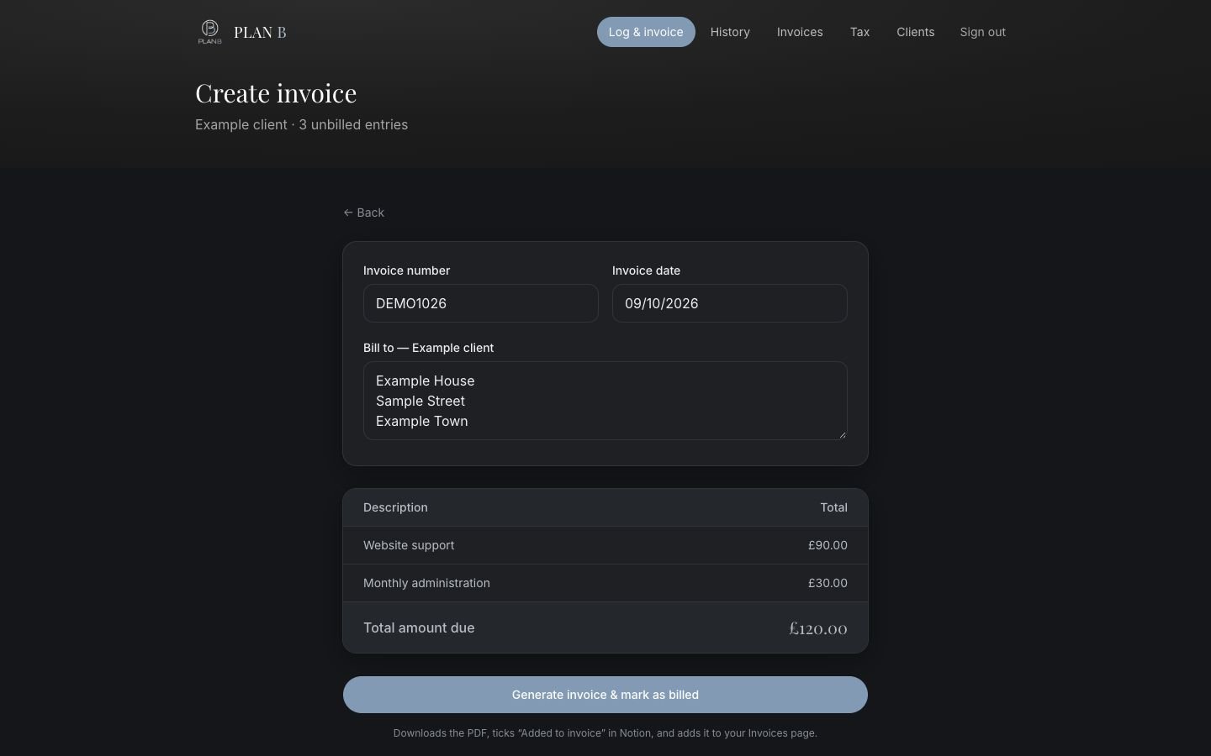Go back using the Back link
The height and width of the screenshot is (756, 1211).
click(363, 213)
